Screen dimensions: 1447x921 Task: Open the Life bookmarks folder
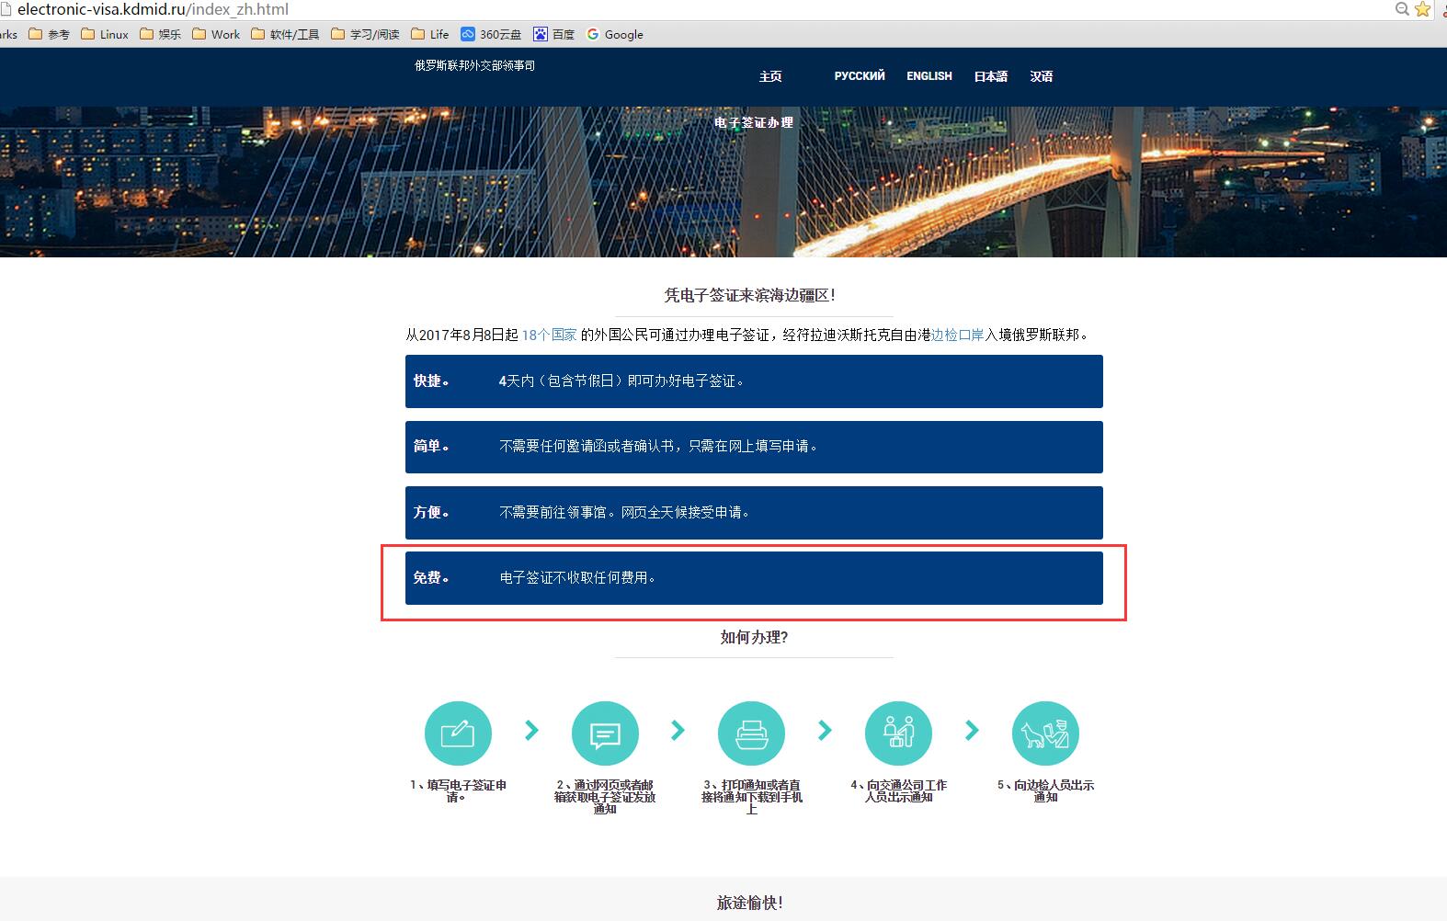pyautogui.click(x=430, y=34)
